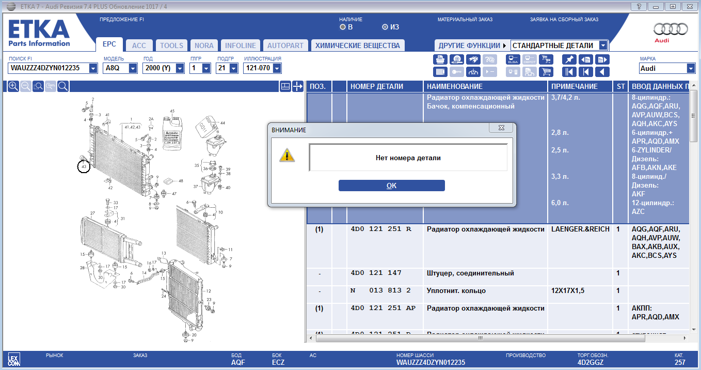Expand the Марка Audi dropdown

[691, 68]
